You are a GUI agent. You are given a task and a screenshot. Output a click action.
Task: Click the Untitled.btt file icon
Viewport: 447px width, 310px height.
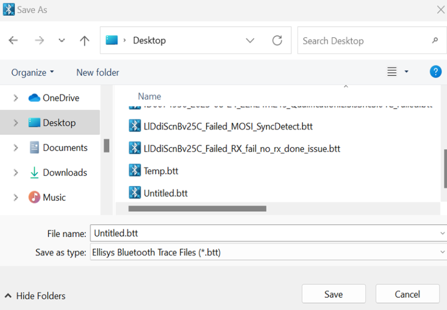135,193
